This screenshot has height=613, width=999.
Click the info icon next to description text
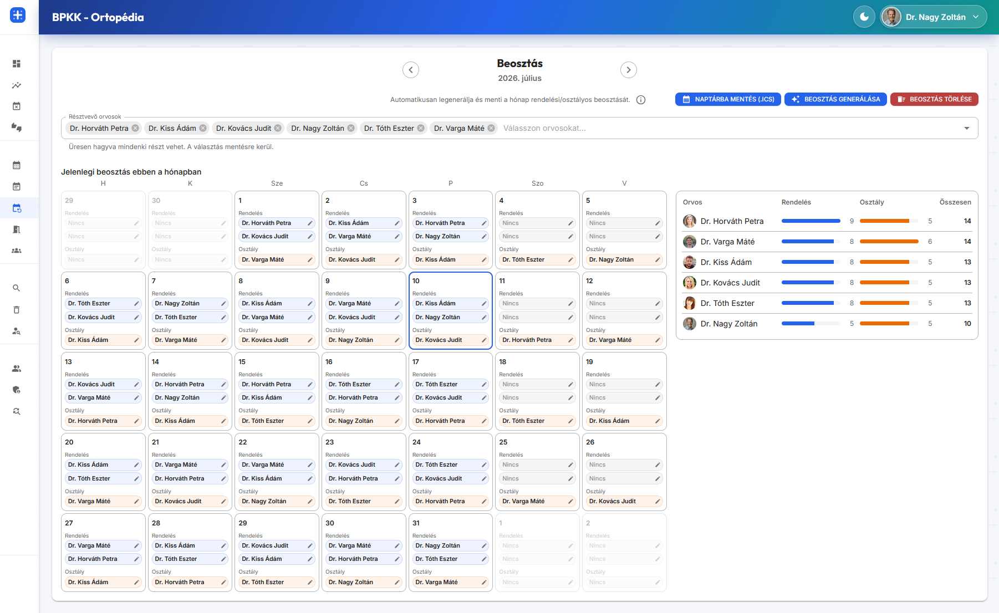click(x=641, y=100)
